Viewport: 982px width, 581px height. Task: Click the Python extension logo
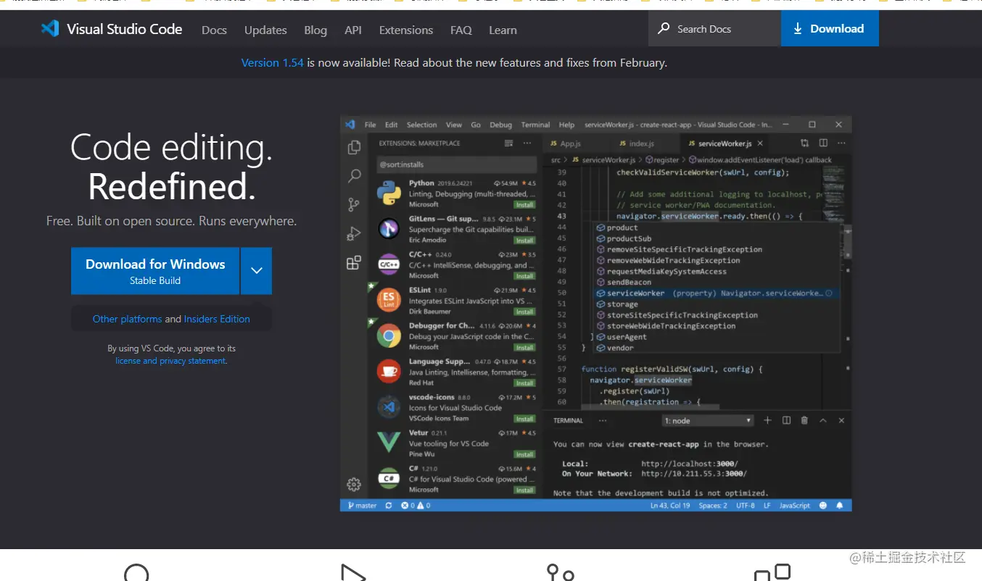[x=389, y=193]
